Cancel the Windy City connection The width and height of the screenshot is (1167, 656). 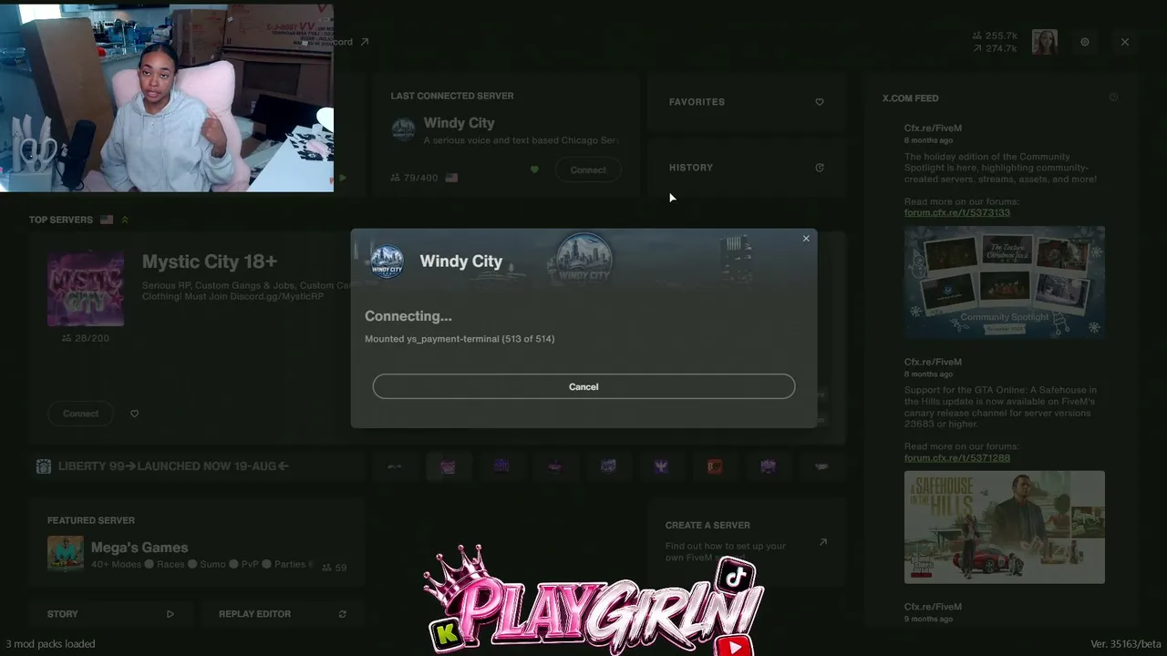[x=583, y=386]
